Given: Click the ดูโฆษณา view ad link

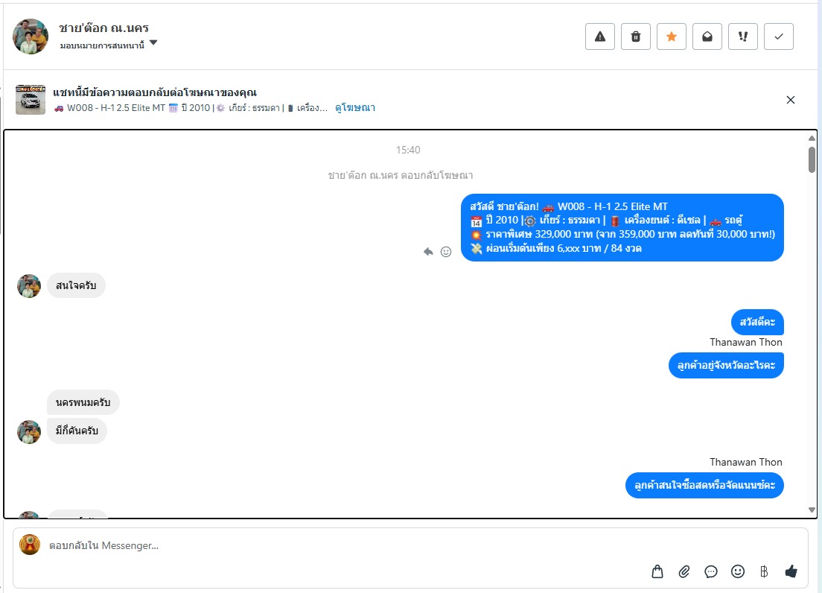Looking at the screenshot, I should (355, 107).
